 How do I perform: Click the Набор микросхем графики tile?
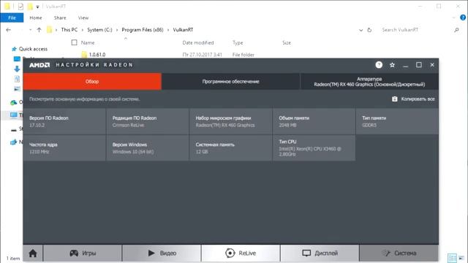231,121
